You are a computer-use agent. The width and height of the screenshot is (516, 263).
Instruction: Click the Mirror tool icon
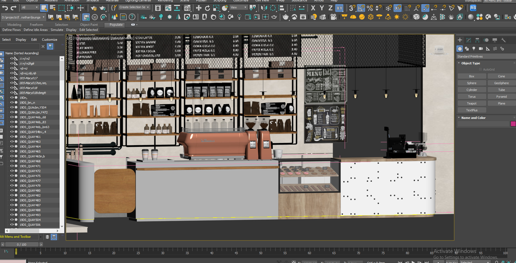tap(264, 8)
